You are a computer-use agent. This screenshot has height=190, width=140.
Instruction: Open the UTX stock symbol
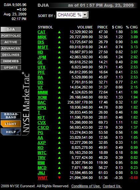point(41,67)
